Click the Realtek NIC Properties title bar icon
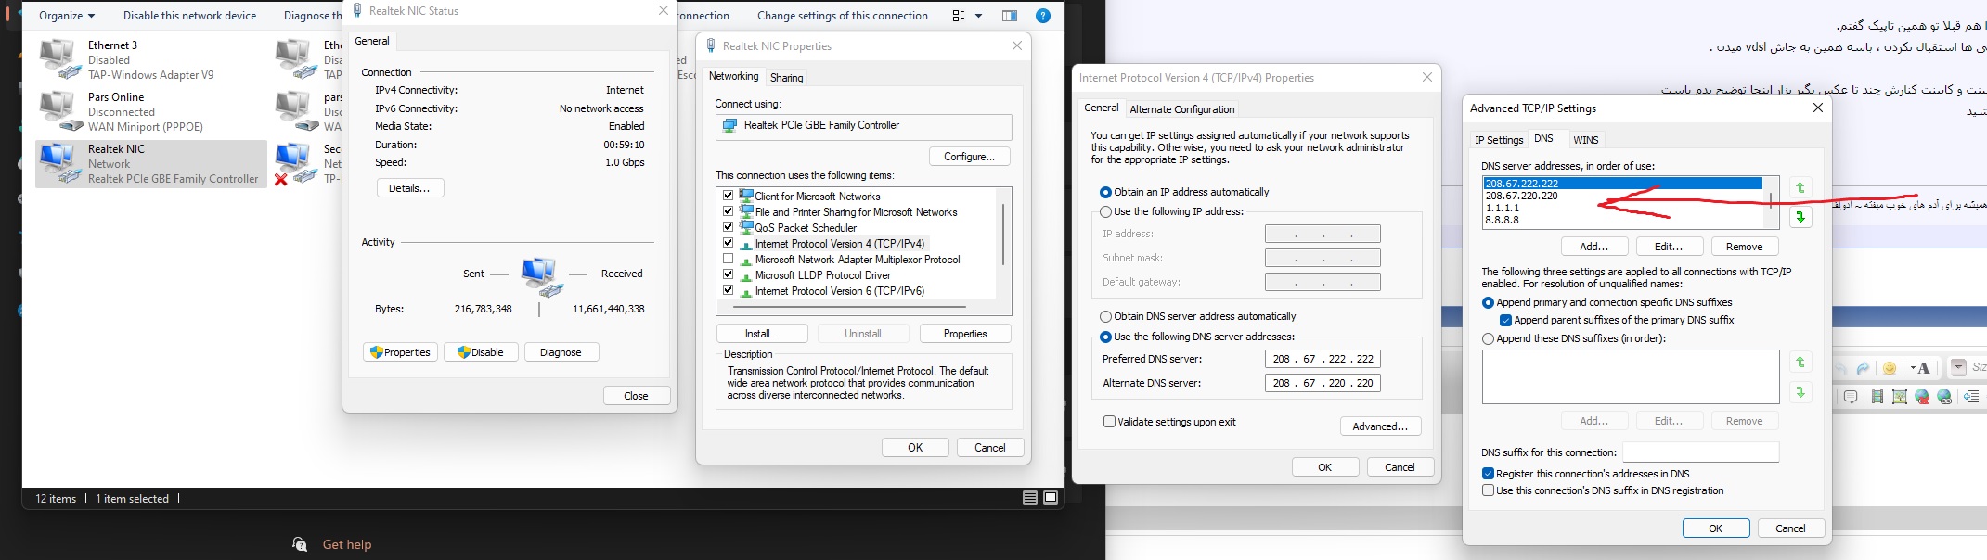 711,45
